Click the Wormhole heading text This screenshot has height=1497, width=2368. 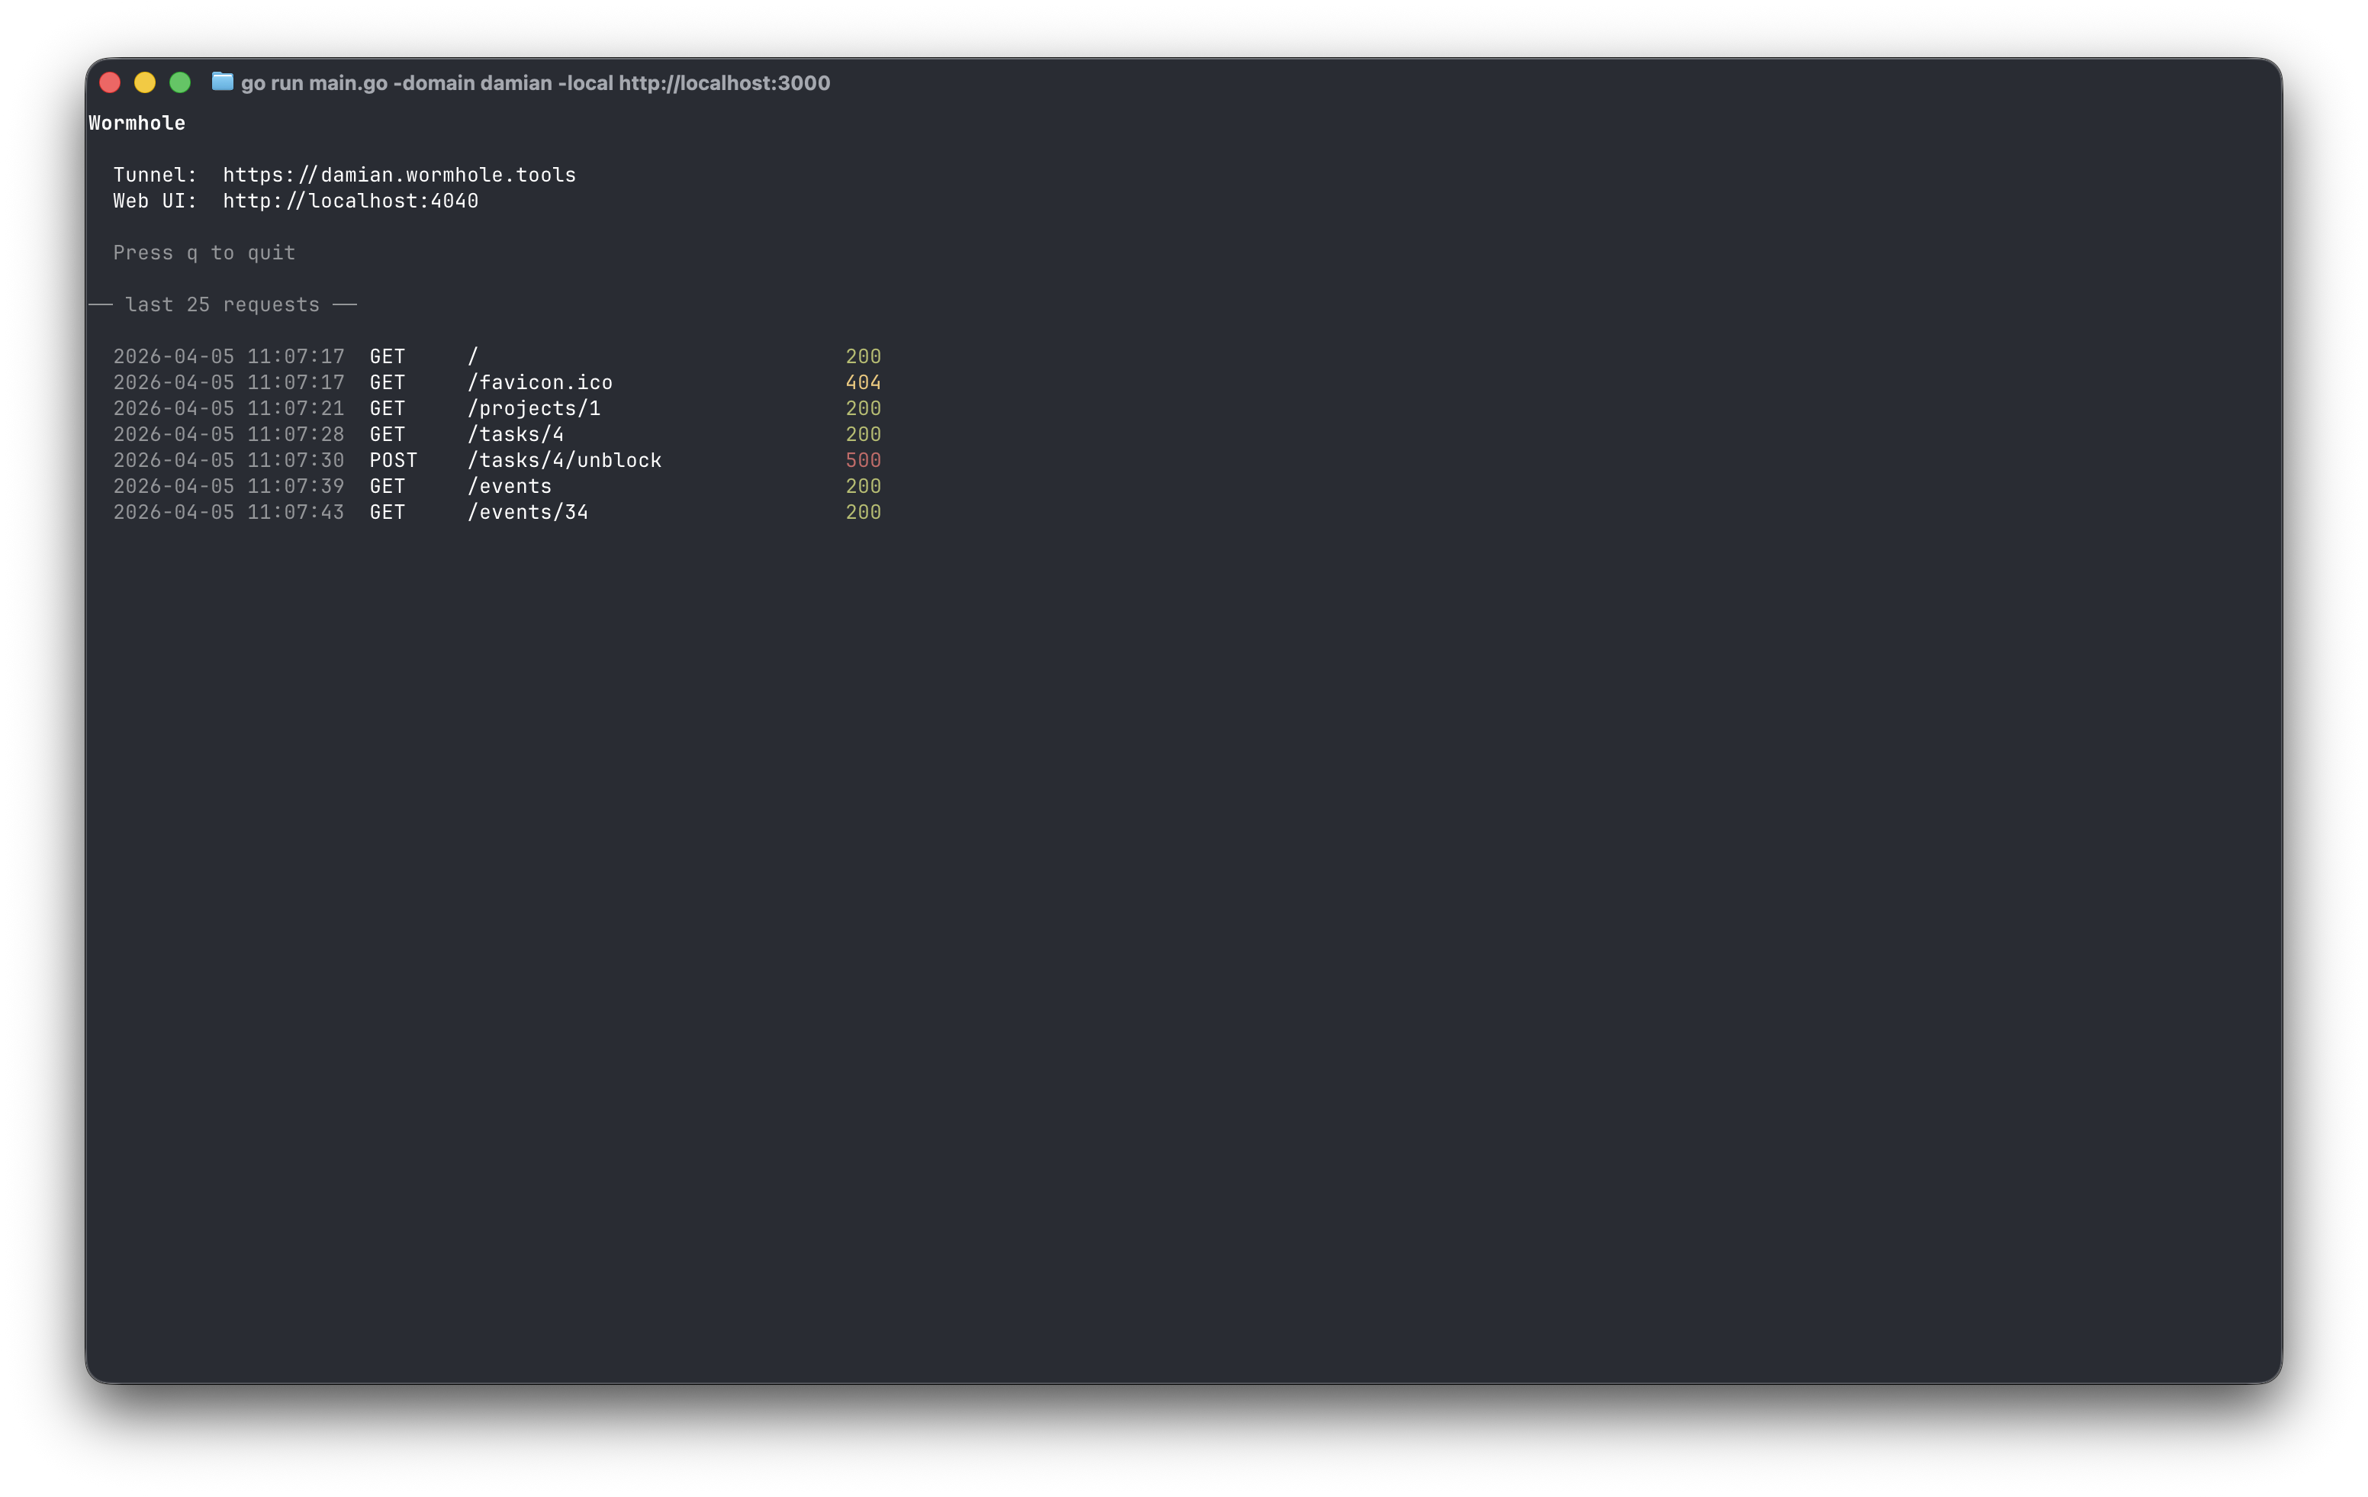[137, 123]
